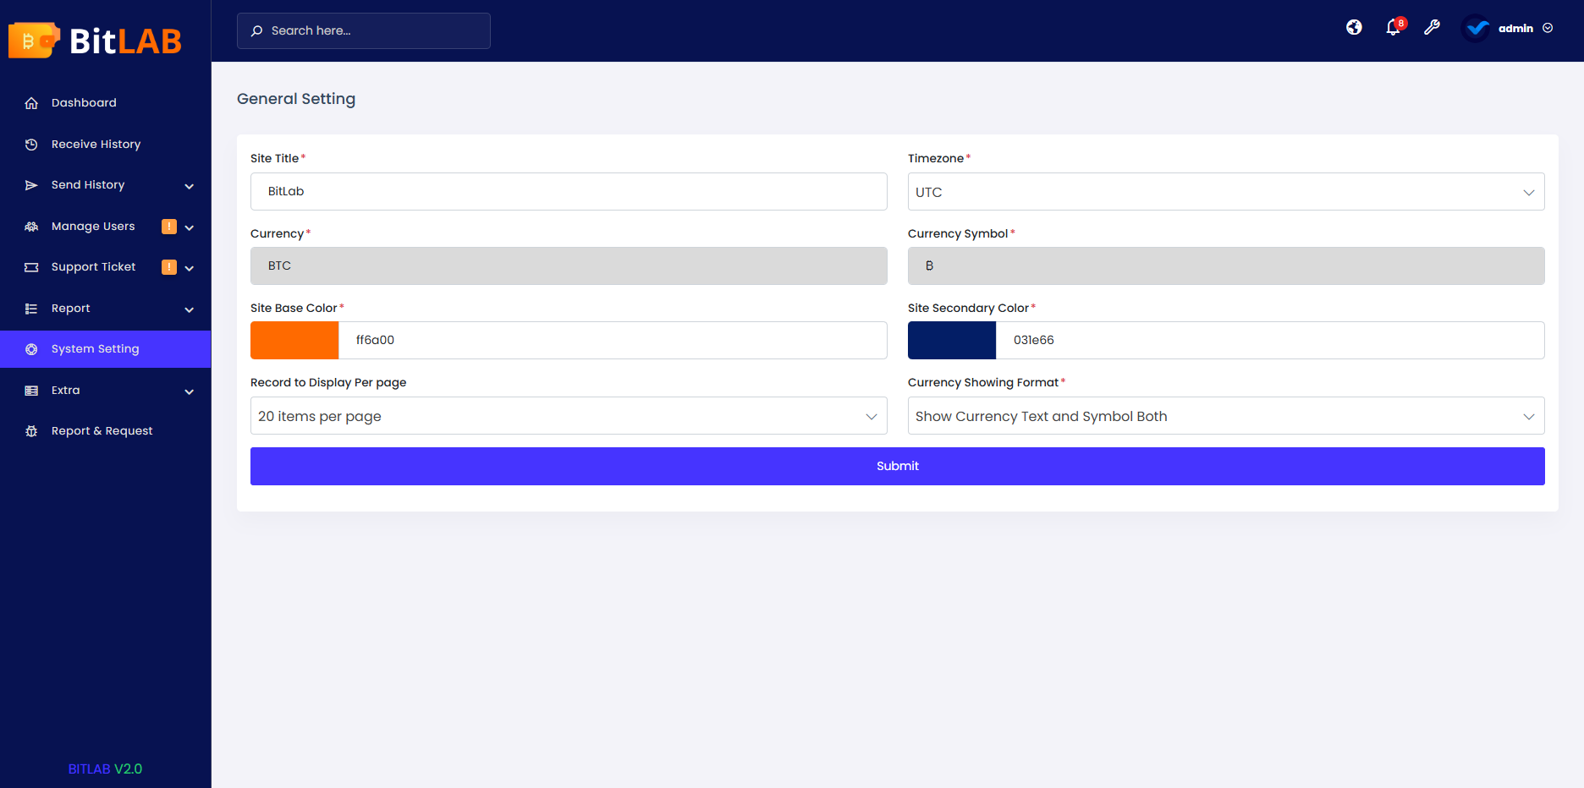
Task: Click the Extra server icon
Action: click(31, 391)
